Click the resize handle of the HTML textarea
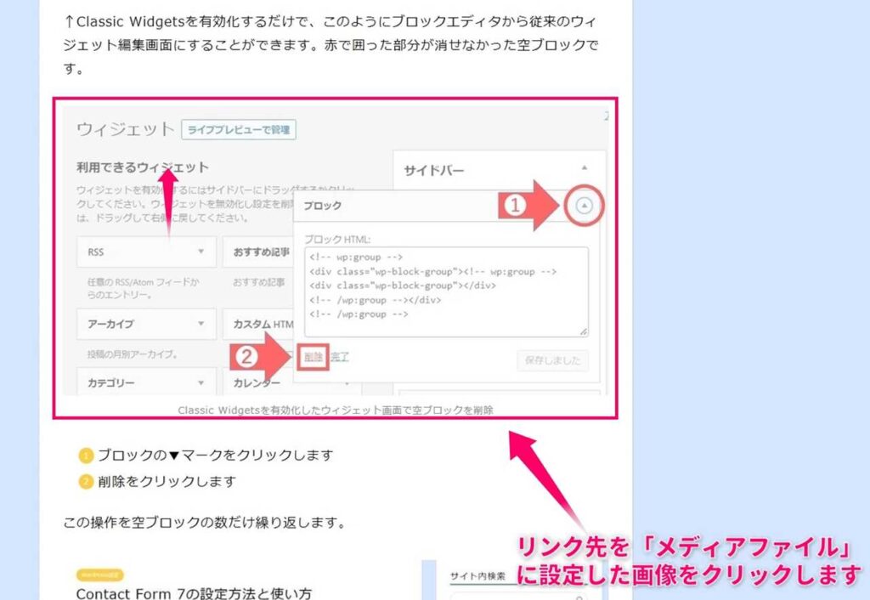Screen dimensions: 870x600 point(584,330)
